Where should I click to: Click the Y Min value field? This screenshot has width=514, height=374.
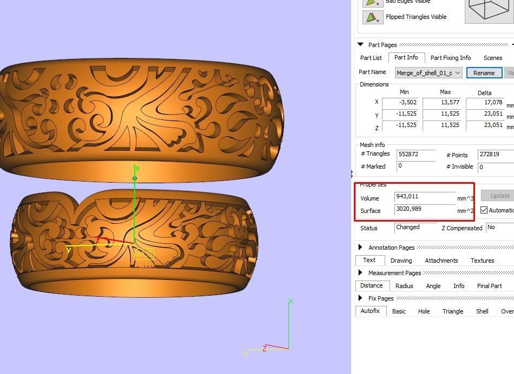click(400, 114)
